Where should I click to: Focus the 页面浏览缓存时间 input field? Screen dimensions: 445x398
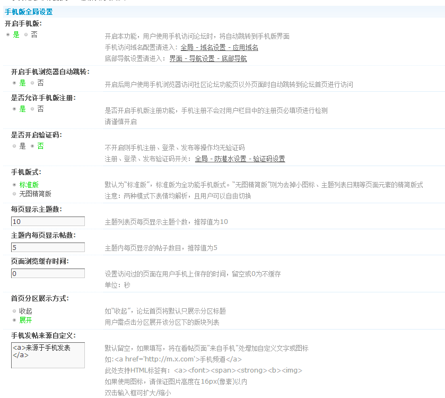tap(48, 273)
